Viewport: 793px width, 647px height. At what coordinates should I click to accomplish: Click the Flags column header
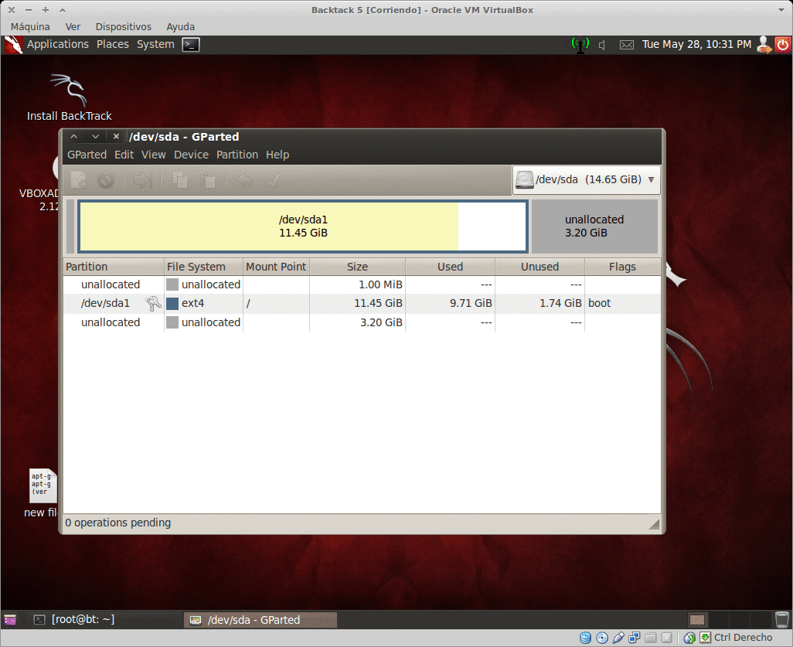pos(622,267)
